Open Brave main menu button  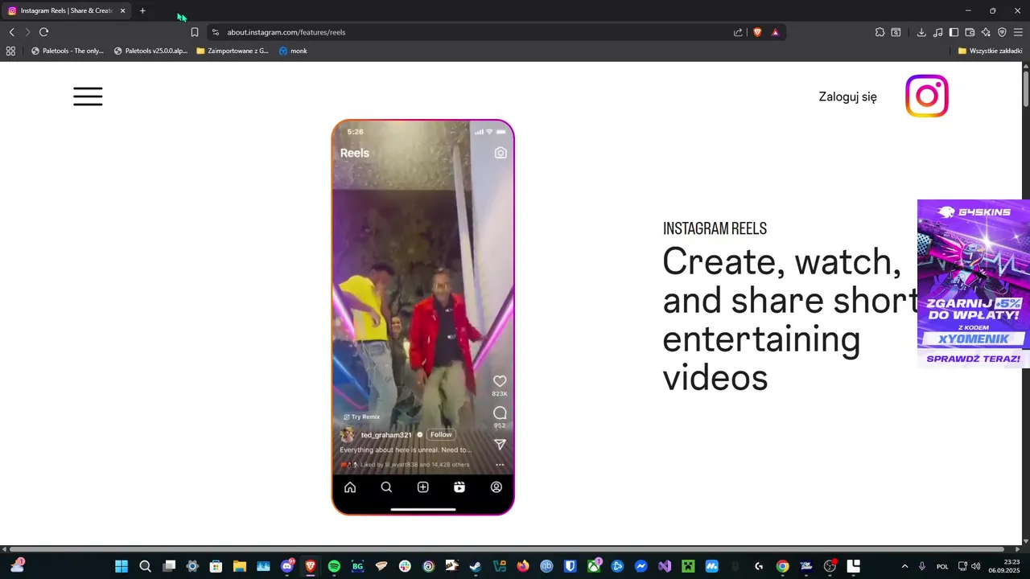pyautogui.click(x=1018, y=32)
